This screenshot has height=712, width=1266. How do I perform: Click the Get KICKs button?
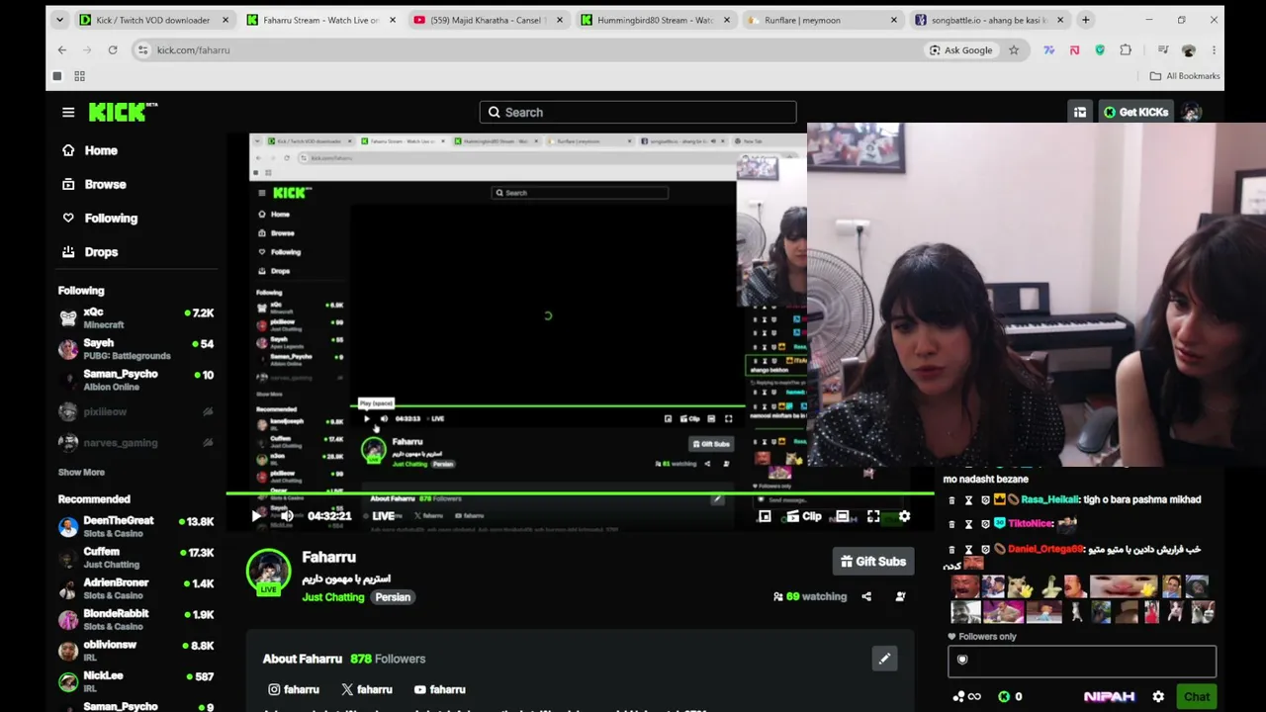1135,112
